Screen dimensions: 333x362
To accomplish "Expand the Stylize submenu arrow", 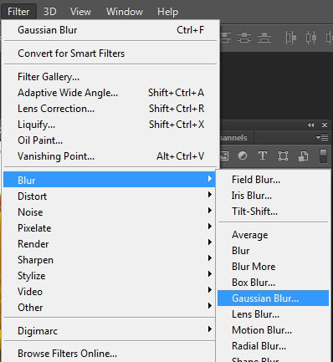I will click(x=210, y=274).
